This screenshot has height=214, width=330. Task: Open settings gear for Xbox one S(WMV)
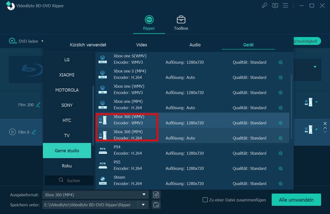pyautogui.click(x=280, y=62)
